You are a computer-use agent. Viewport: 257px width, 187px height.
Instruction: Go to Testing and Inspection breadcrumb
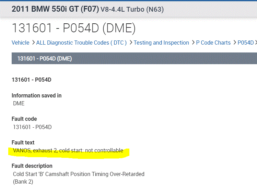coord(161,43)
